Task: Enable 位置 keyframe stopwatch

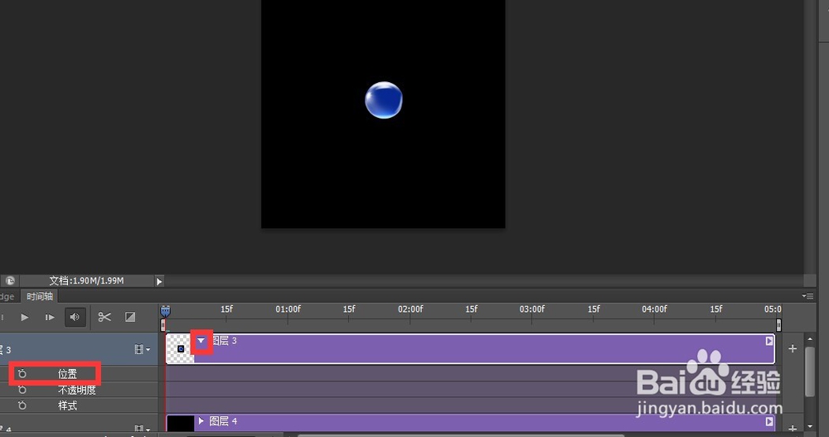Action: pyautogui.click(x=22, y=374)
